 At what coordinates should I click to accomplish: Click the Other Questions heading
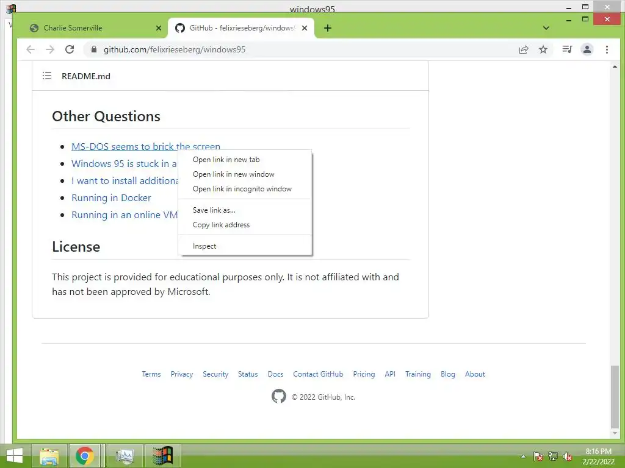pyautogui.click(x=106, y=116)
